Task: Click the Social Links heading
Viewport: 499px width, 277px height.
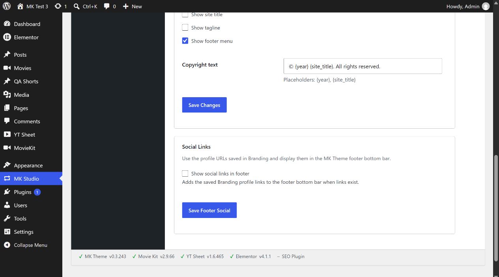Action: [196, 147]
